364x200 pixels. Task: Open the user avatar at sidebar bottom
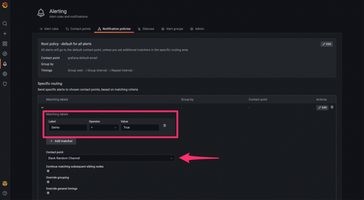(x=5, y=183)
